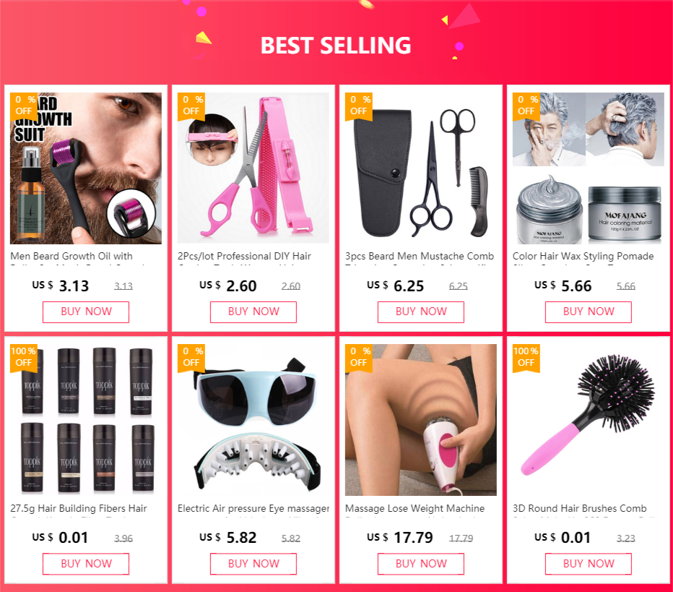Click the 100% OFF badge on round brush
The width and height of the screenshot is (673, 592).
pyautogui.click(x=526, y=357)
